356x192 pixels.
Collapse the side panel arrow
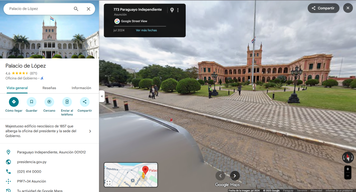click(102, 96)
